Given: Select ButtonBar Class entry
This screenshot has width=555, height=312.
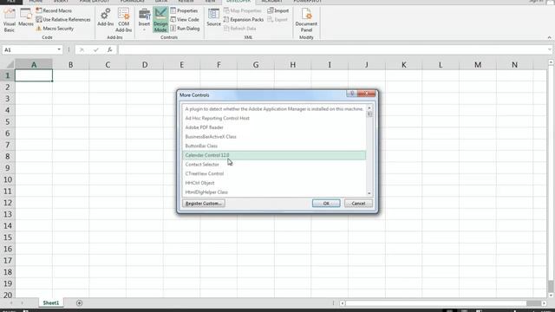Looking at the screenshot, I should 274,146.
